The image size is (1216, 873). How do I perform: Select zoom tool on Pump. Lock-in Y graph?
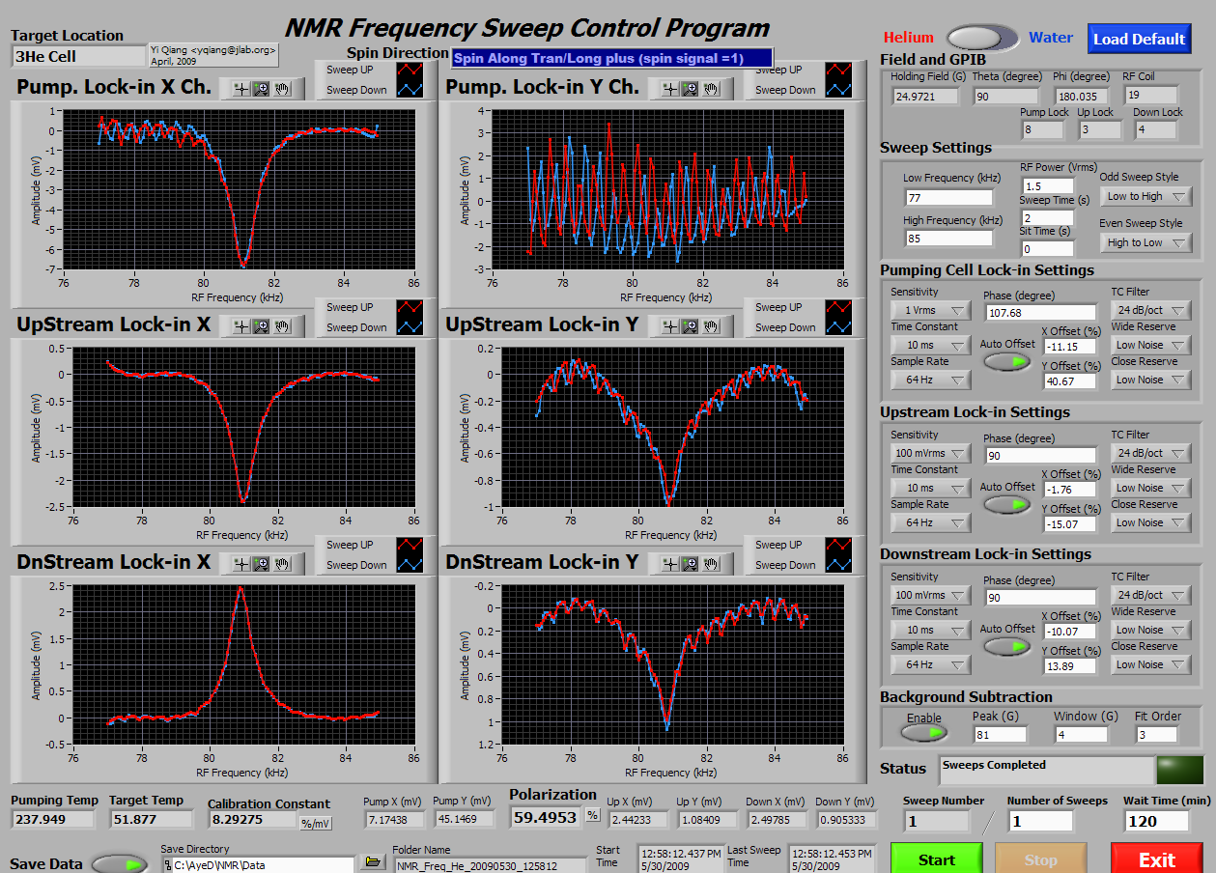691,89
